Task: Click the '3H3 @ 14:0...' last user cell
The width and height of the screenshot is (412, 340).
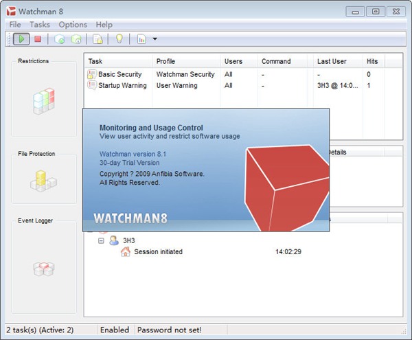Action: pyautogui.click(x=338, y=85)
